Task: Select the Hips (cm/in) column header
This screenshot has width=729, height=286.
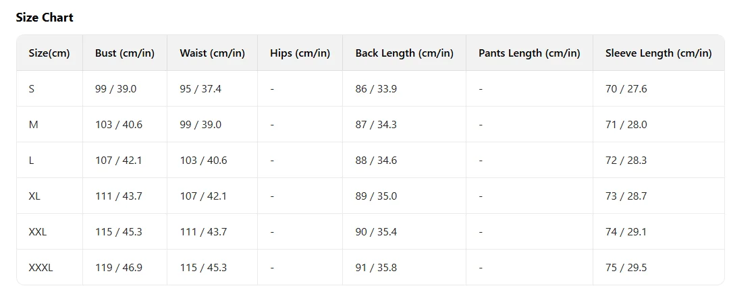Action: 300,53
